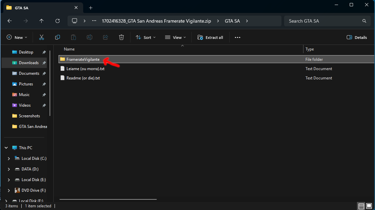Go forward with the right arrow
The width and height of the screenshot is (375, 210).
26,21
